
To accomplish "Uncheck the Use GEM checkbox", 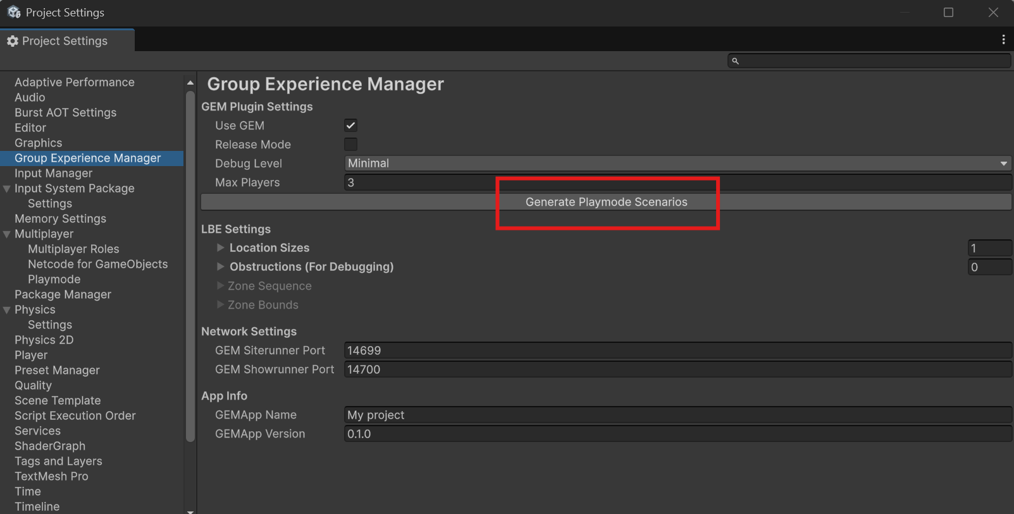I will (350, 126).
